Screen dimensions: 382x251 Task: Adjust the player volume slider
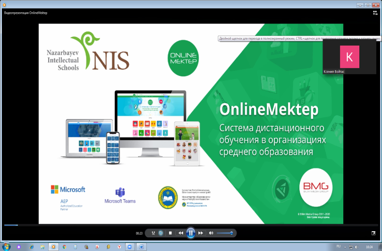pyautogui.click(x=225, y=233)
